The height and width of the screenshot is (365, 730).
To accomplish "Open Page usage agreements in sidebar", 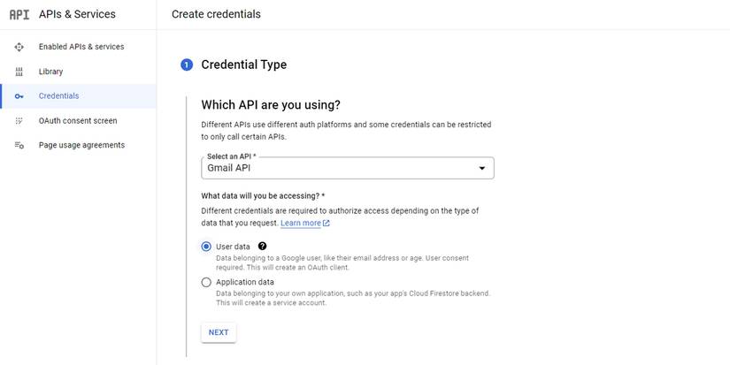I will (81, 145).
